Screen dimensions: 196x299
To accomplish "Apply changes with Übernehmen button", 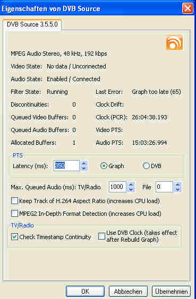I will pos(171,292).
